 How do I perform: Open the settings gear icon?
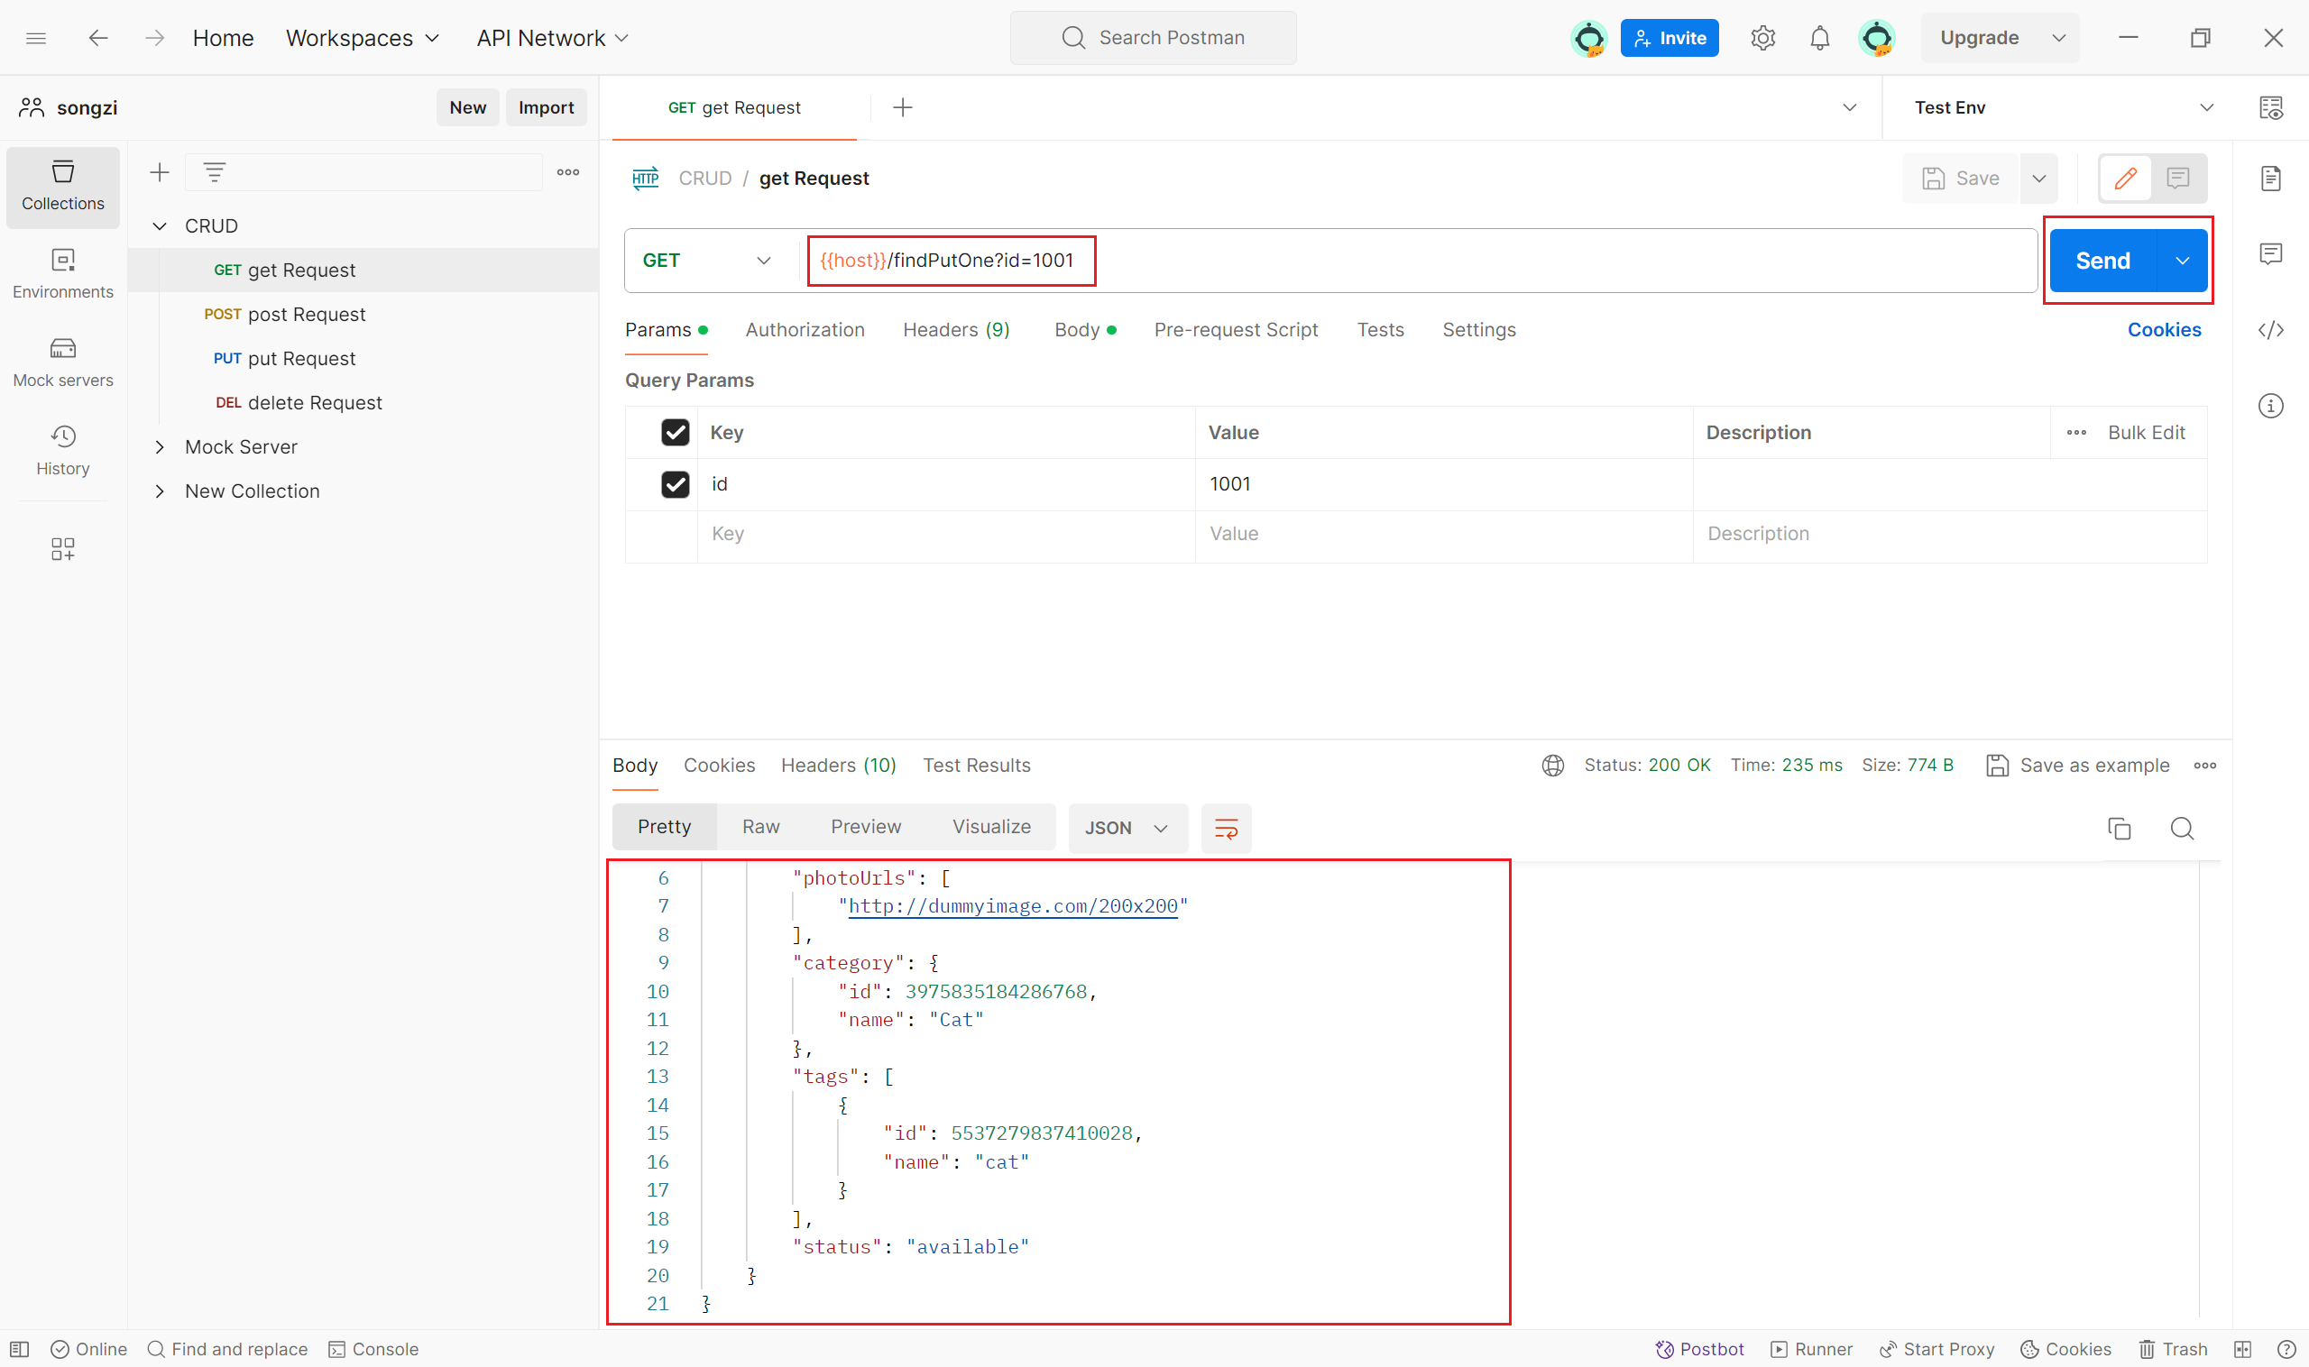tap(1762, 38)
